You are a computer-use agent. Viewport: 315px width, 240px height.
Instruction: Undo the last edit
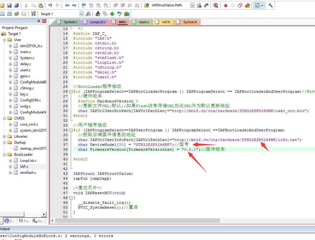point(50,5)
